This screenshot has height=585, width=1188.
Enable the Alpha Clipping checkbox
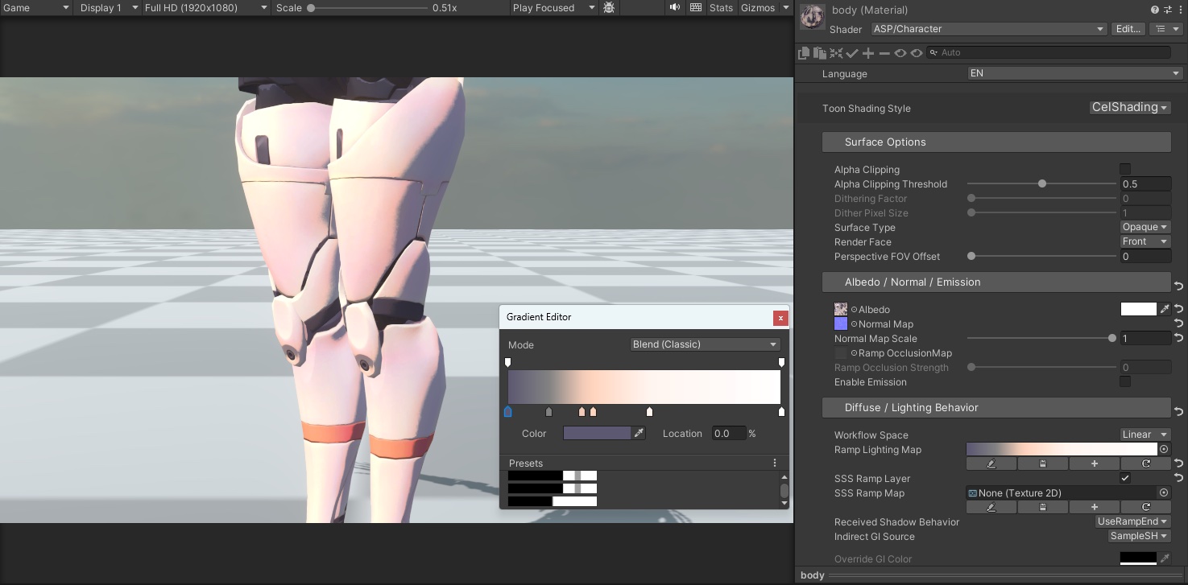tap(1125, 169)
